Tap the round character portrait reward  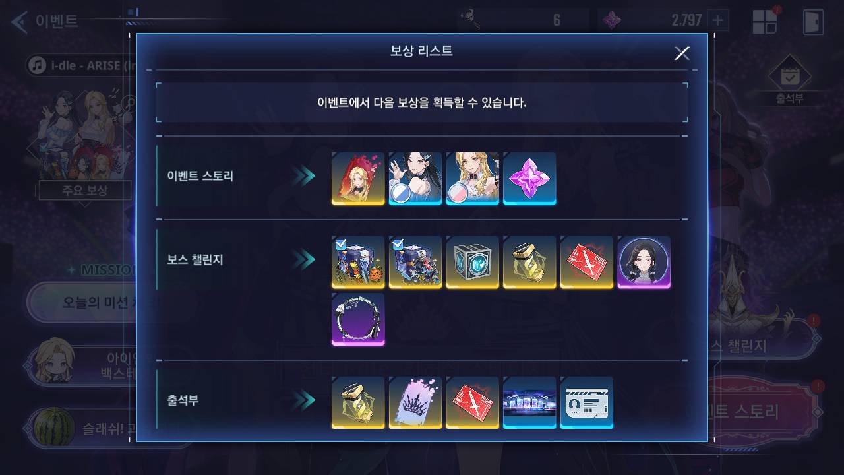(644, 263)
